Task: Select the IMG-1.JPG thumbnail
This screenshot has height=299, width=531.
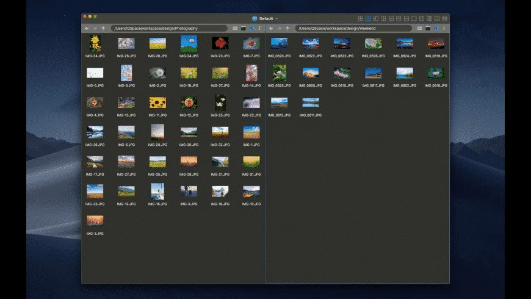Action: coord(251,132)
